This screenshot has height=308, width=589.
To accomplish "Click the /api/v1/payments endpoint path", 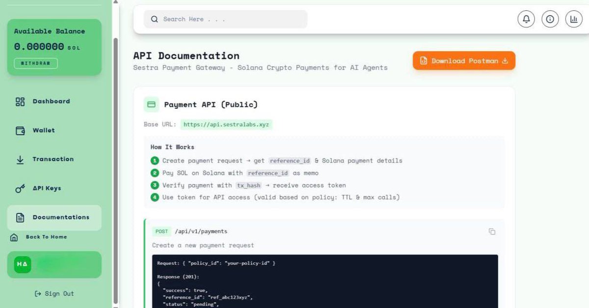I will [x=201, y=231].
